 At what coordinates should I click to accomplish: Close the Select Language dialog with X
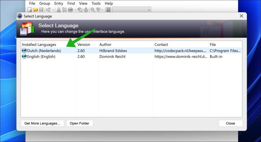click(241, 16)
